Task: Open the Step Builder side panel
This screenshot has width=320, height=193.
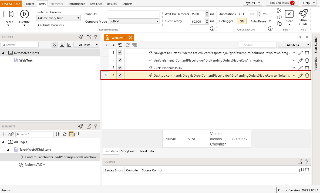Action: click(x=316, y=45)
